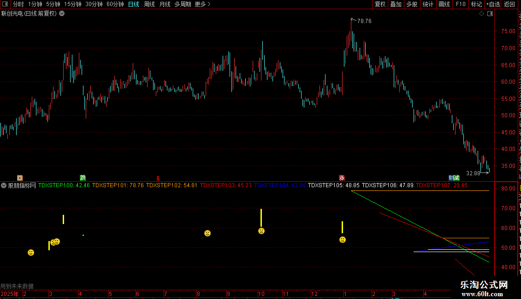Switch to 60分钟 period
The image size is (521, 299).
[115, 4]
